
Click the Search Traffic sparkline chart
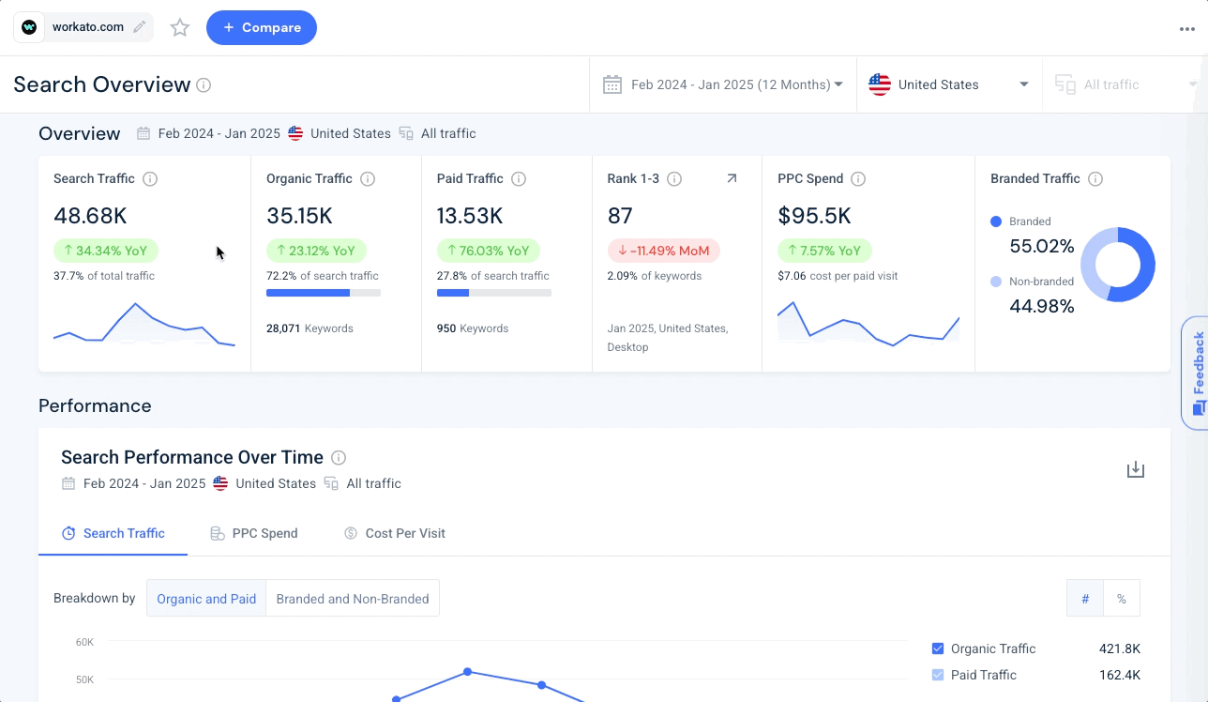[x=144, y=324]
